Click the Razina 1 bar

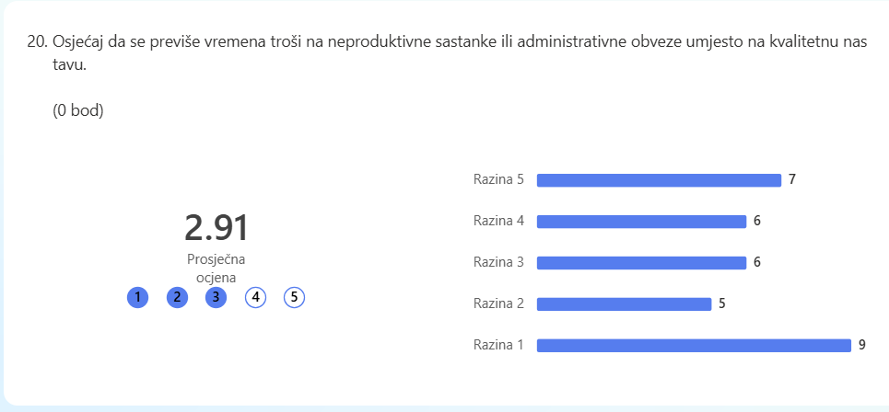coord(694,345)
